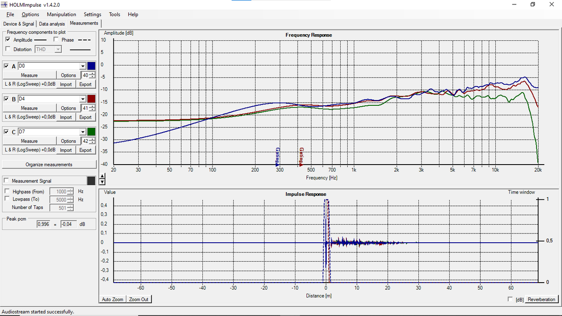562x316 pixels.
Task: Click Import button for slot C
Action: click(x=66, y=150)
